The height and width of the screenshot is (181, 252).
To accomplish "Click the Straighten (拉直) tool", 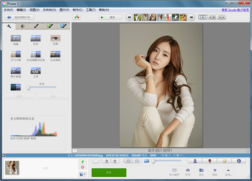I will click(35, 39).
